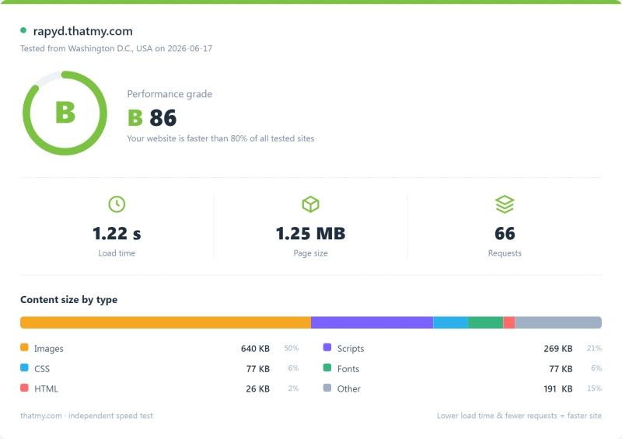Image resolution: width=622 pixels, height=439 pixels.
Task: Click the 'thatmy.com · independent speed test' footer
Action: pyautogui.click(x=86, y=416)
